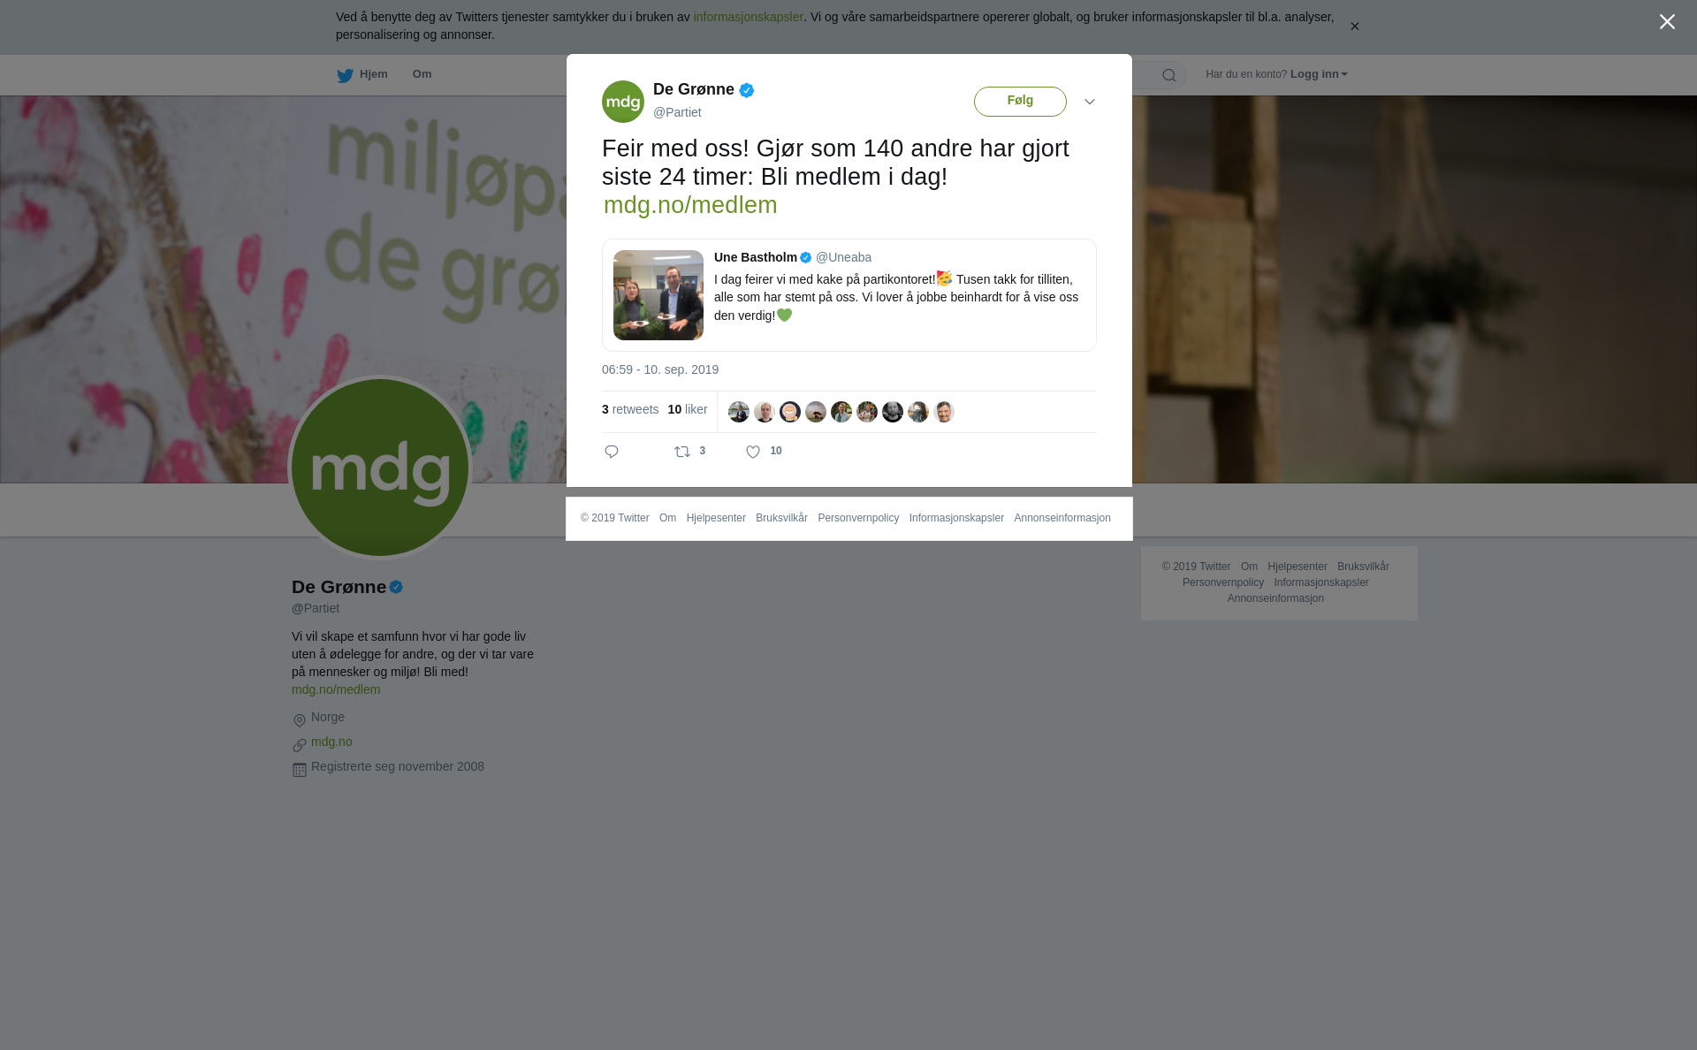Go to the Hjem tab
Viewport: 1697px width, 1050px height.
click(362, 74)
